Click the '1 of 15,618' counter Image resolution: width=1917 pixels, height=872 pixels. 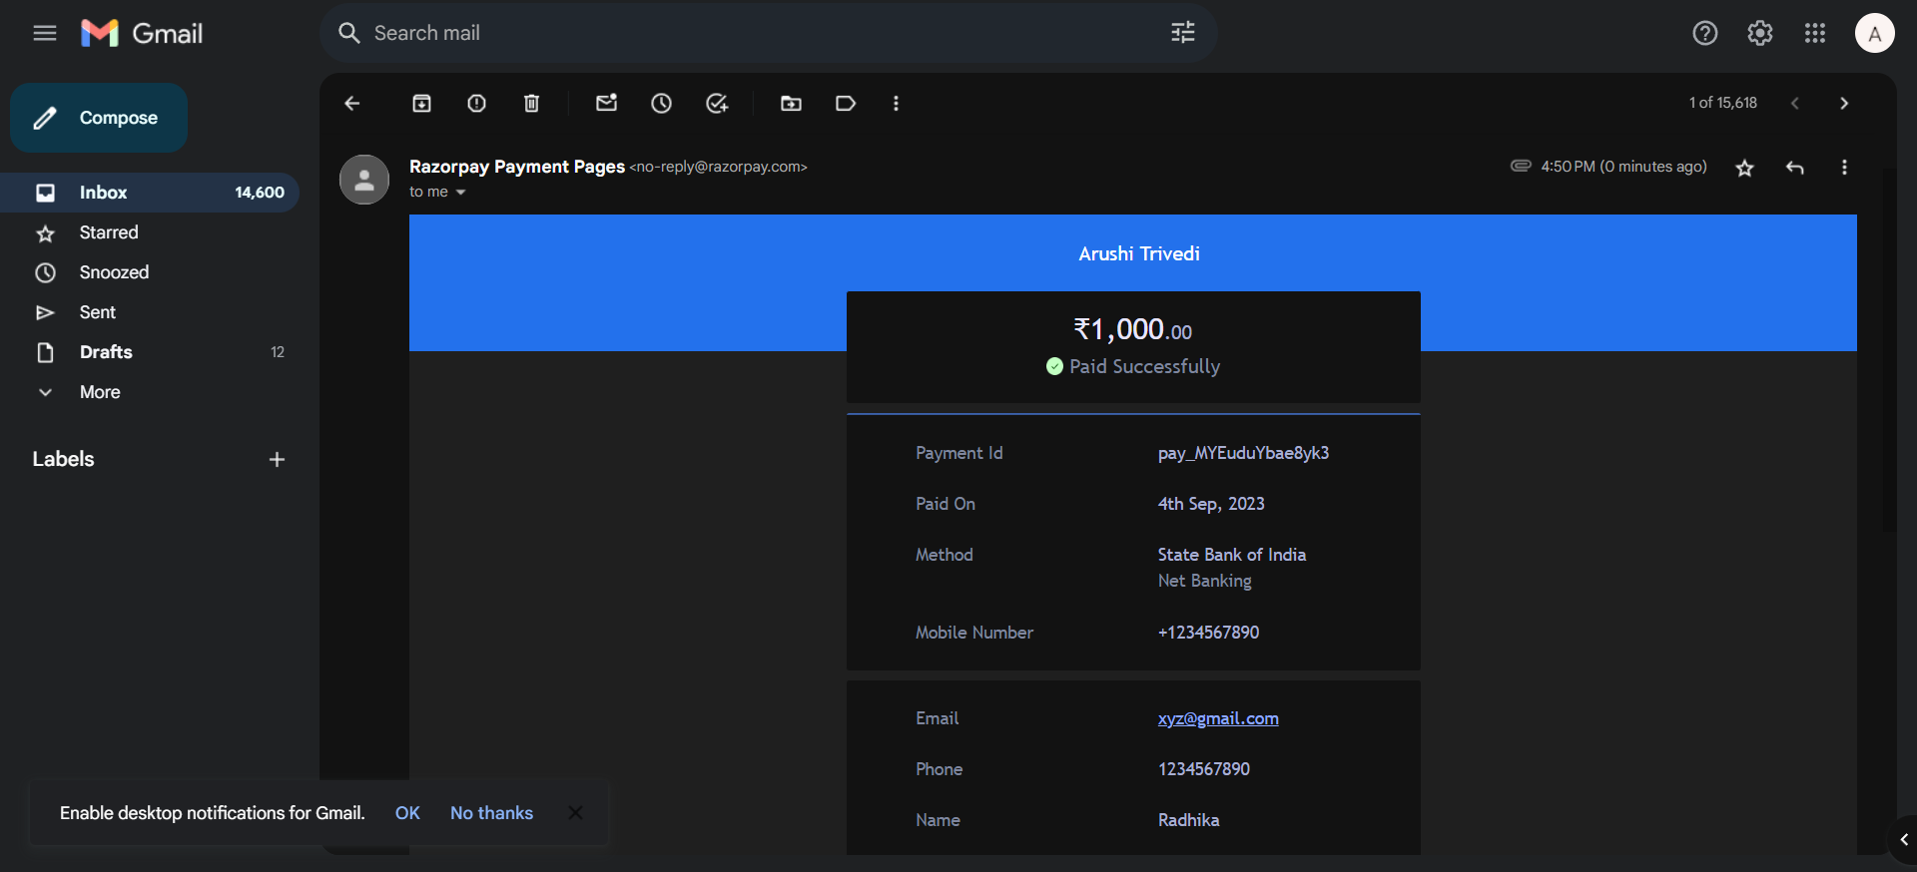(x=1722, y=103)
